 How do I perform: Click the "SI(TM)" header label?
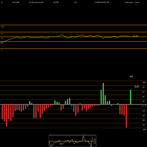56,2
